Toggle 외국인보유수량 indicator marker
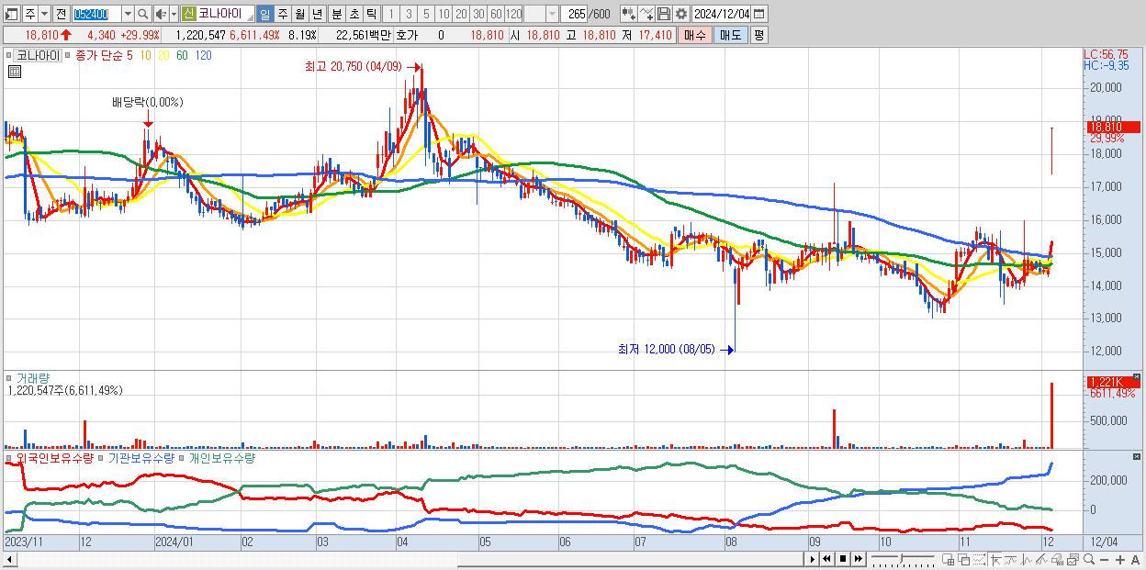 pyautogui.click(x=11, y=457)
